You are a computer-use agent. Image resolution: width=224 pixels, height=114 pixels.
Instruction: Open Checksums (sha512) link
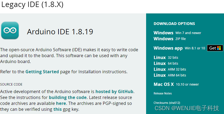click(x=167, y=103)
